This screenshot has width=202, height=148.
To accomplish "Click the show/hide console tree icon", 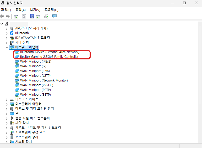I will click(x=16, y=16).
